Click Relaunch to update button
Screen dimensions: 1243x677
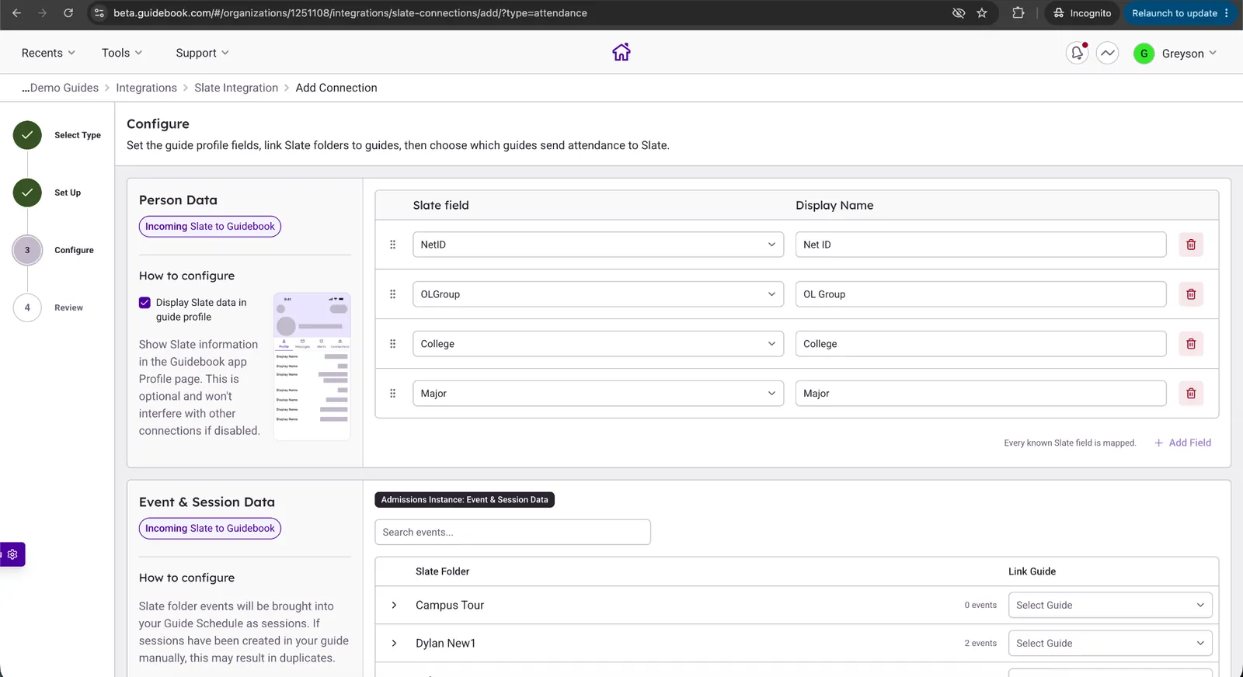tap(1180, 13)
